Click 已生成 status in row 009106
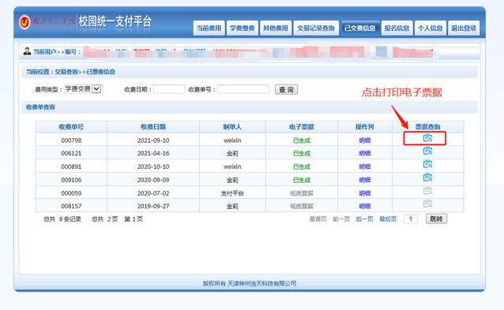The height and width of the screenshot is (310, 504). [x=302, y=180]
